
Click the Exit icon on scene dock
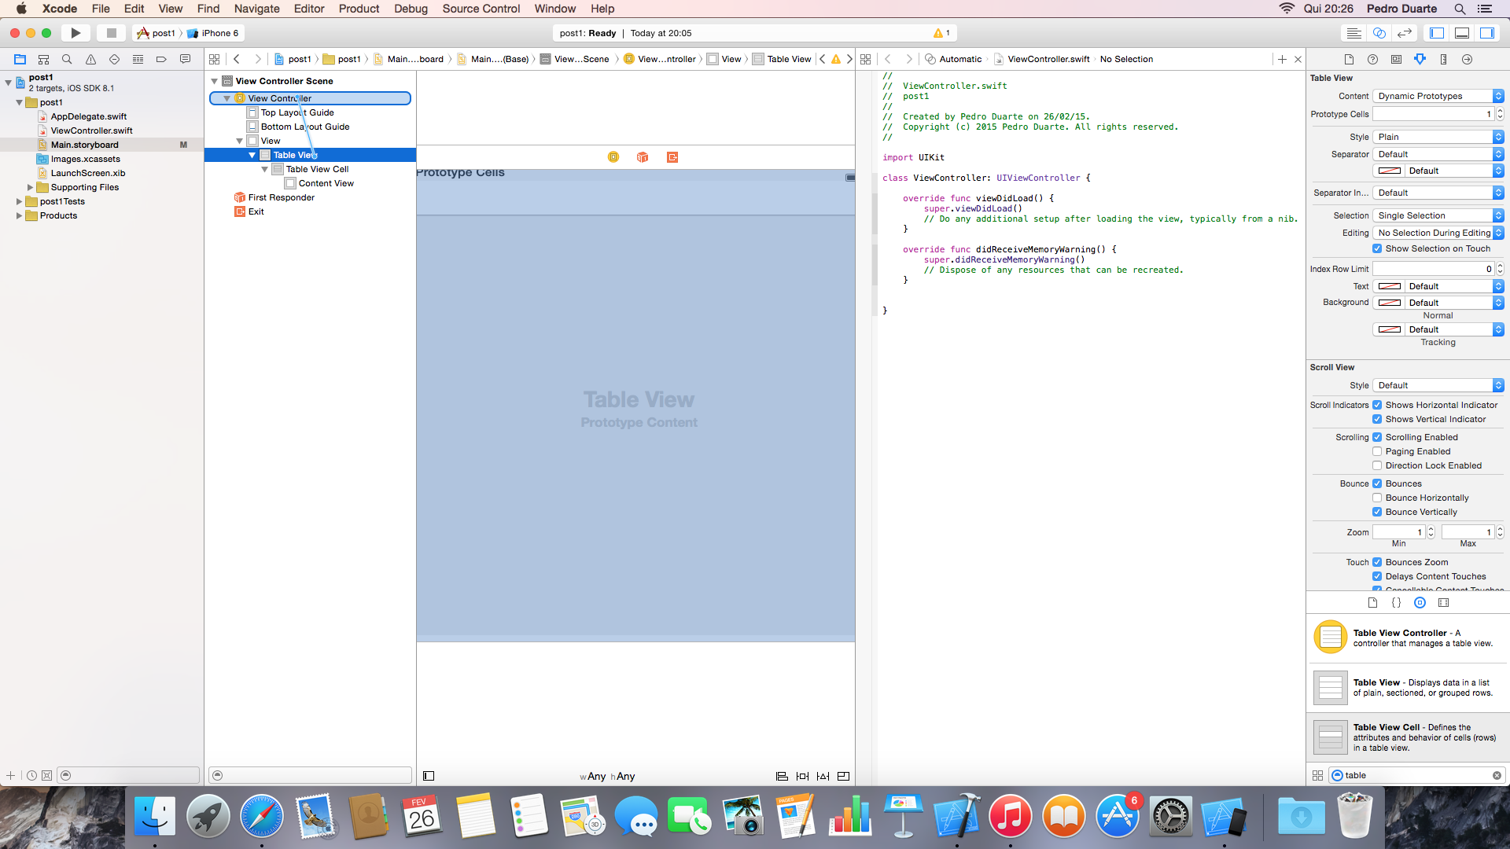[x=672, y=157]
